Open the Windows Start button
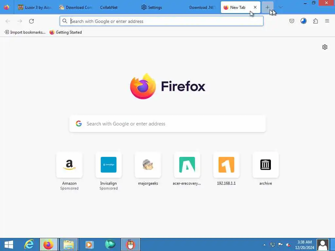This screenshot has height=251, width=335. click(x=9, y=244)
